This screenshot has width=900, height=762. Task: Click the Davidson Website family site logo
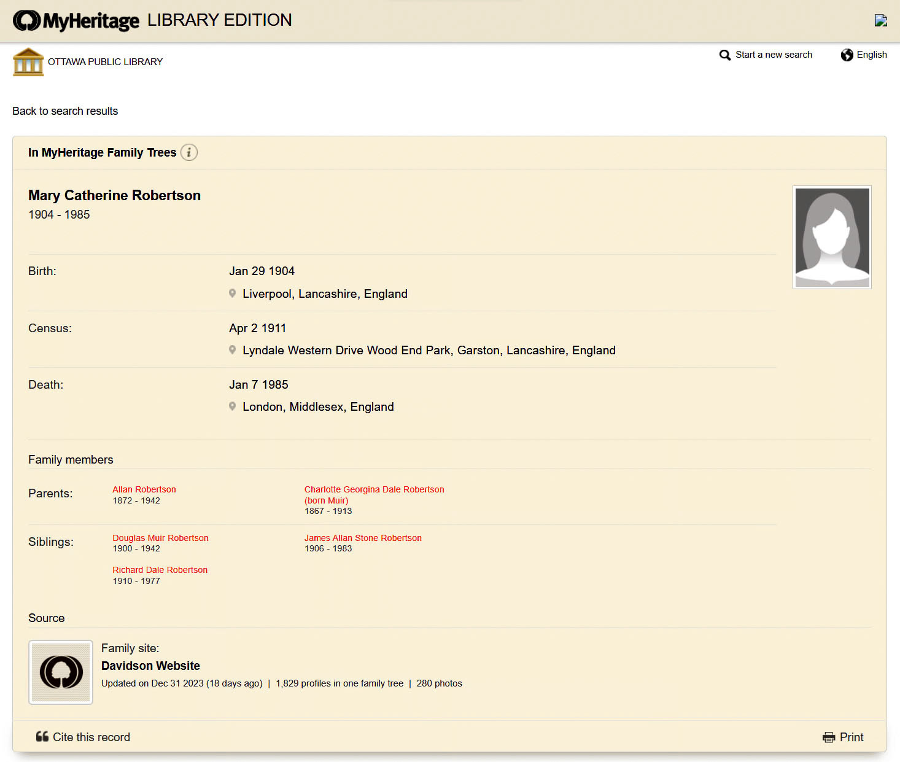click(61, 672)
